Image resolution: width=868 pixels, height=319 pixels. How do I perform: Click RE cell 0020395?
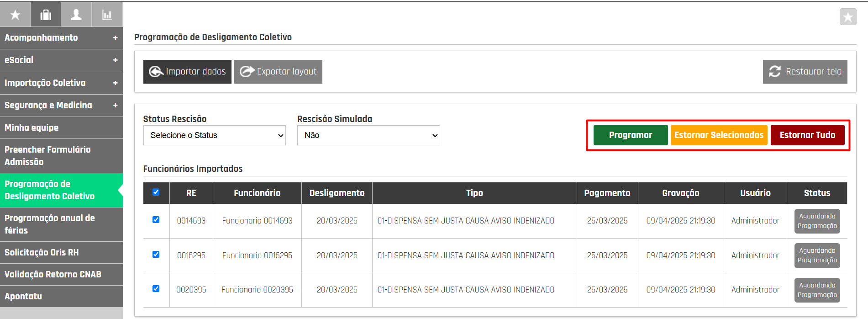point(191,290)
